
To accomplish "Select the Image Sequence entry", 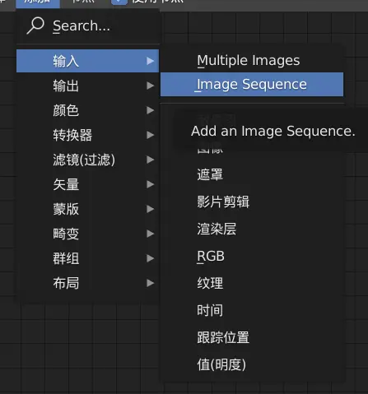I will (x=252, y=85).
